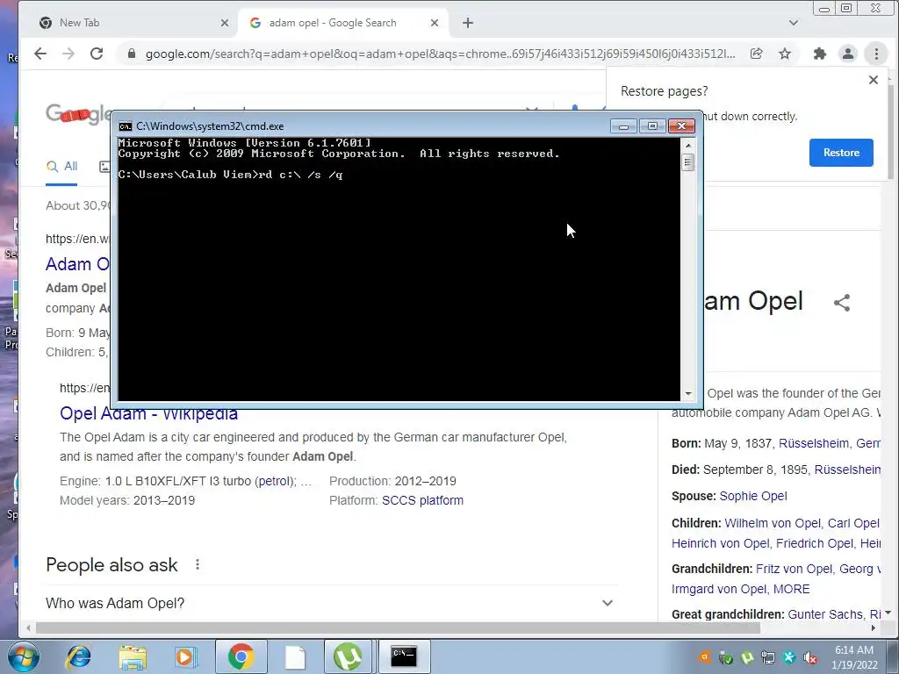Open the Windows Start menu
Image resolution: width=899 pixels, height=674 pixels.
tap(23, 656)
